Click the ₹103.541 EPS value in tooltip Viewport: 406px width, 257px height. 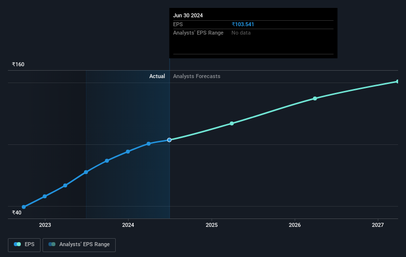243,24
